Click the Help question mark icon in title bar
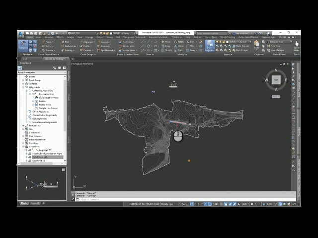 click(x=268, y=33)
